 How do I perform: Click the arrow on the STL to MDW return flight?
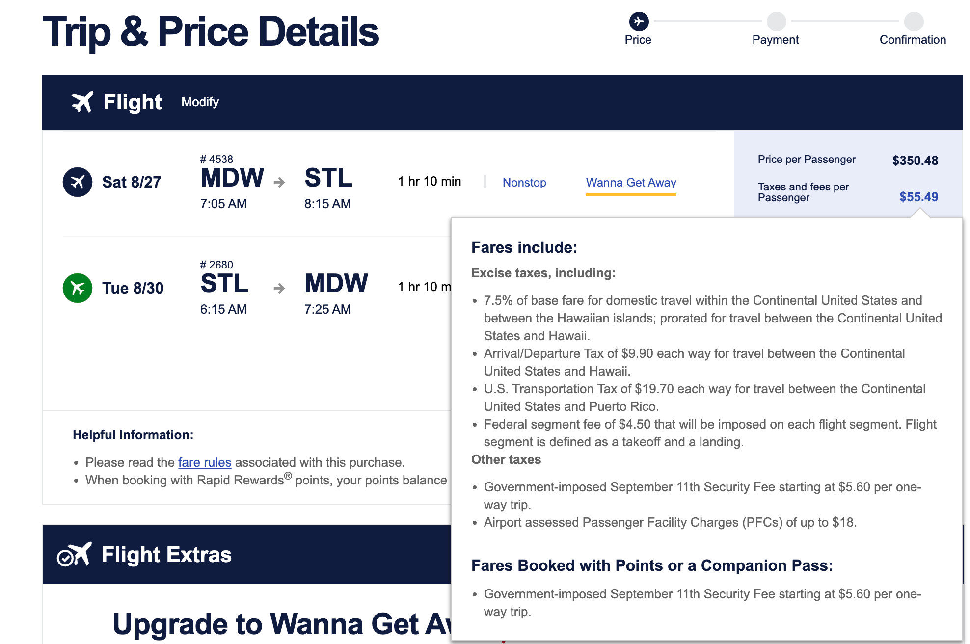(280, 289)
